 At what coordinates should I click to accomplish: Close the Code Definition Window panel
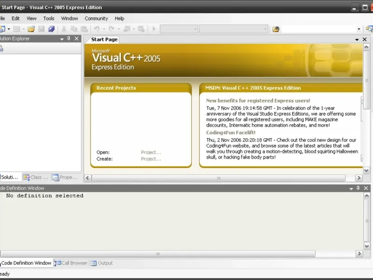pyautogui.click(x=366, y=188)
